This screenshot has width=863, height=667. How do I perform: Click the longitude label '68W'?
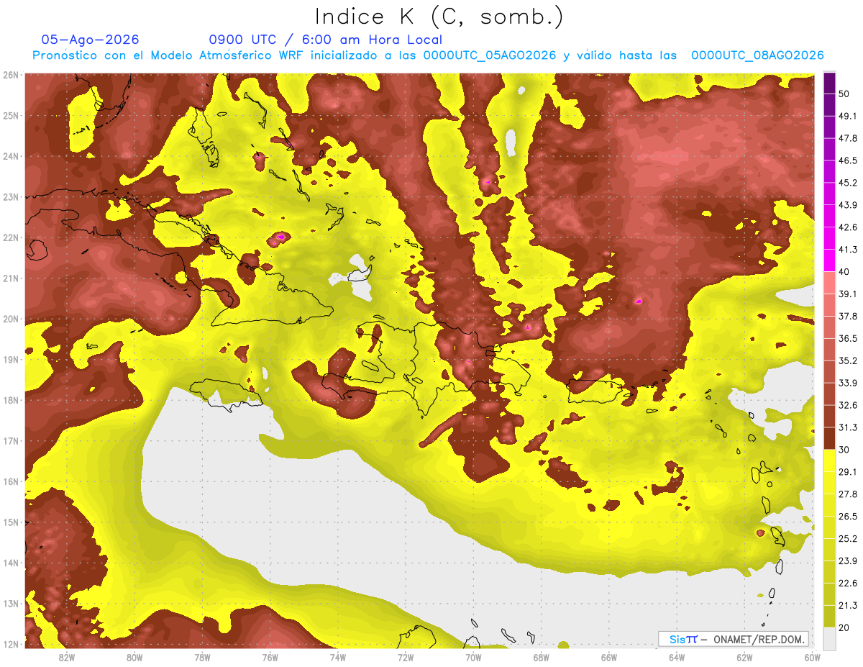tap(541, 656)
